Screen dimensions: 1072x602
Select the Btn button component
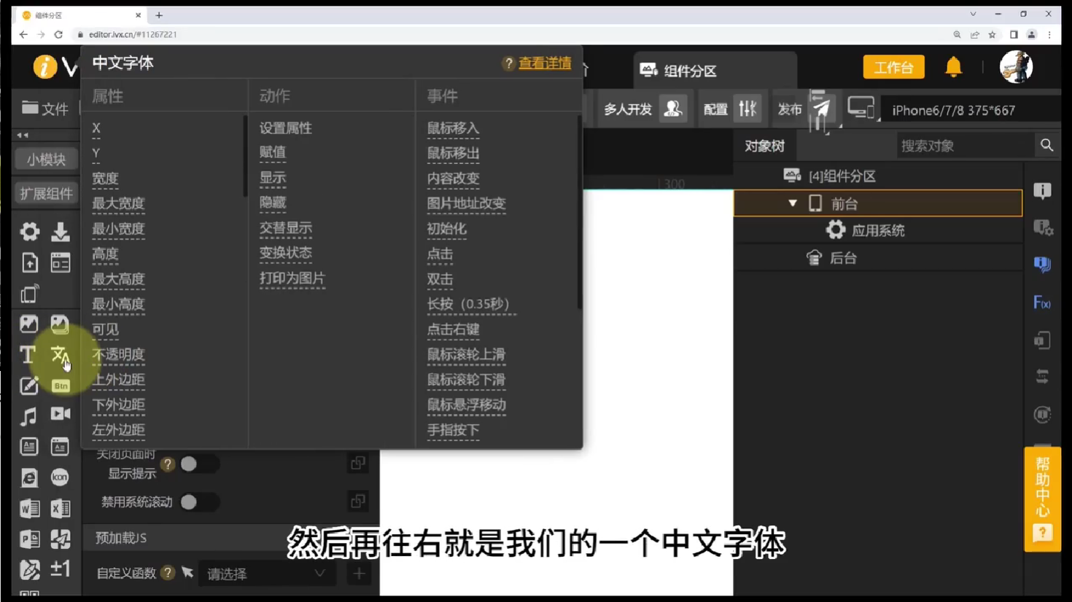pyautogui.click(x=61, y=386)
